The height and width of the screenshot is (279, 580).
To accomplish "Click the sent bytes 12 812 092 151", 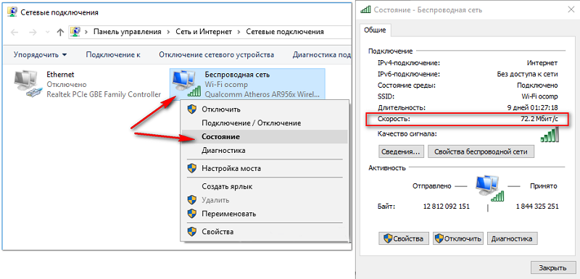I will pos(446,207).
